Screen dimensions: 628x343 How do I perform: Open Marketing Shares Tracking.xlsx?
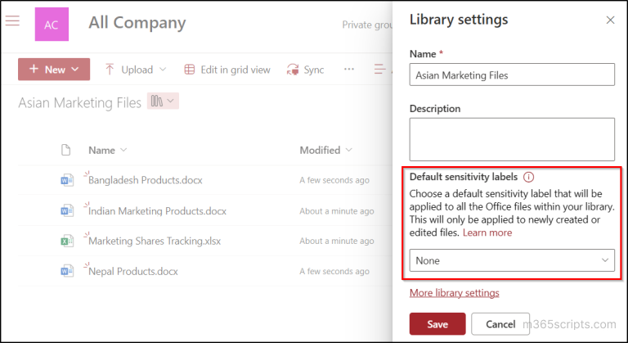(x=155, y=241)
